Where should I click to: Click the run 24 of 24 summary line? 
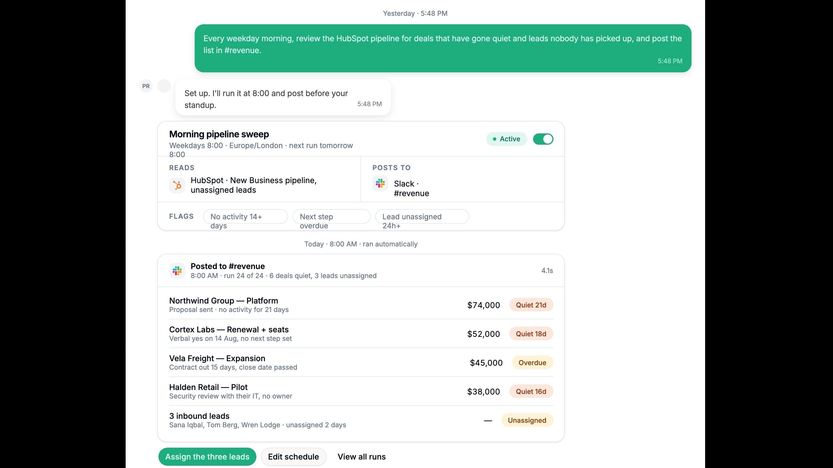point(284,276)
